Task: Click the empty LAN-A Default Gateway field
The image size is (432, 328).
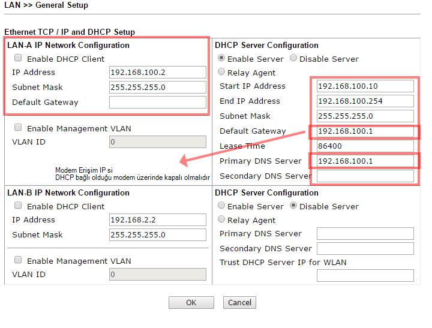Action: [x=158, y=102]
